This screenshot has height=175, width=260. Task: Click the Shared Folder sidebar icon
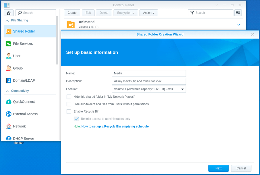click(x=9, y=31)
